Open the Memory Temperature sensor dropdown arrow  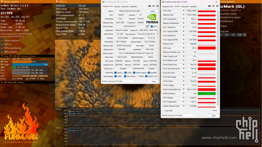point(183,23)
